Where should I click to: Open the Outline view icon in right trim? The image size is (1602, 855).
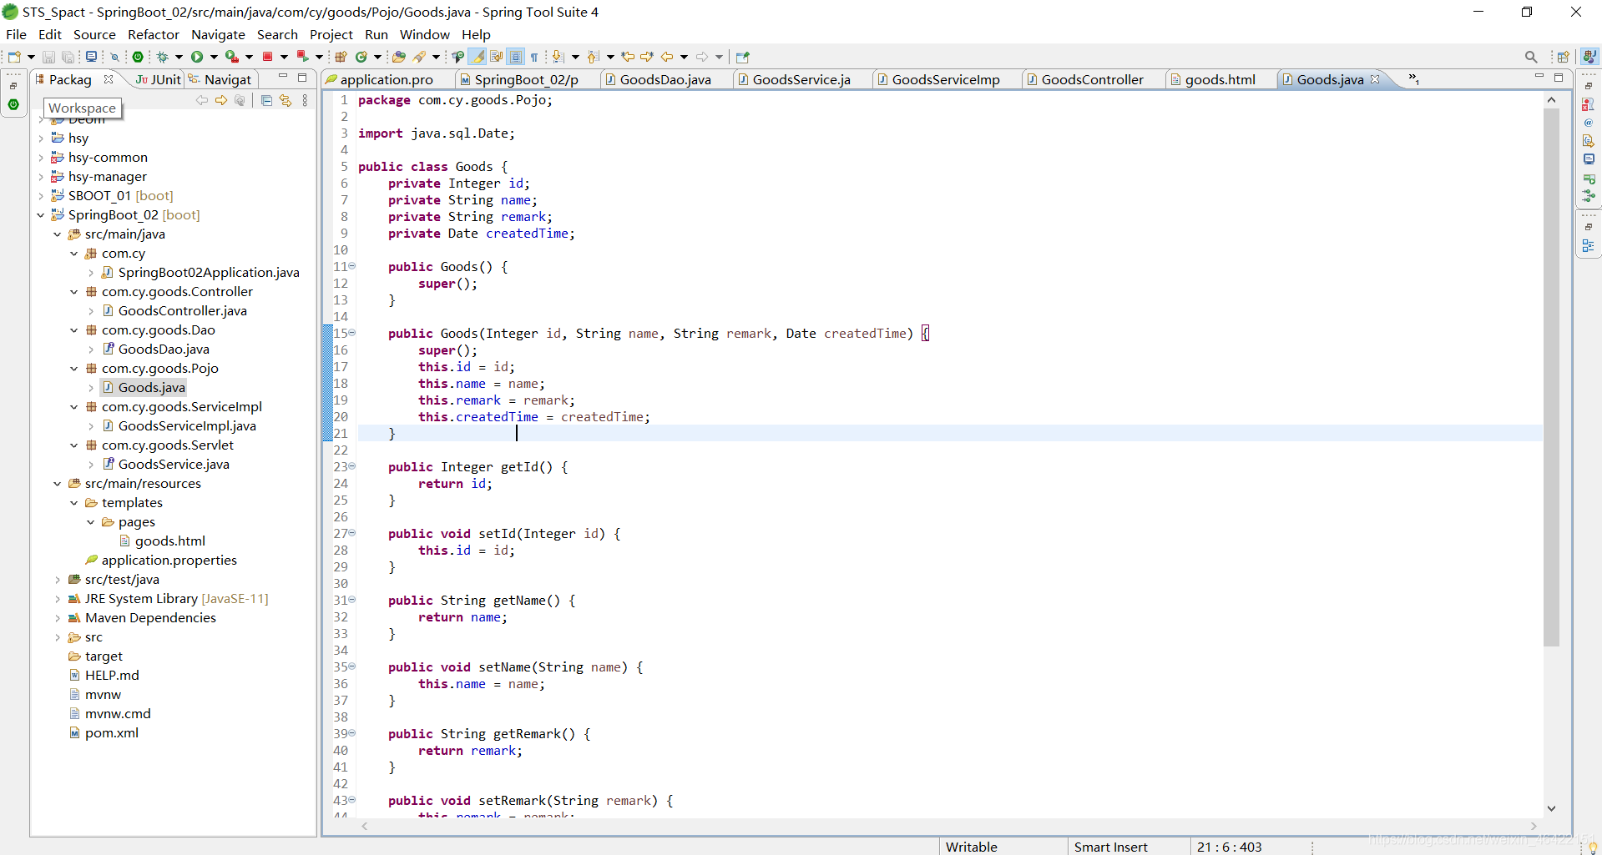coord(1588,246)
